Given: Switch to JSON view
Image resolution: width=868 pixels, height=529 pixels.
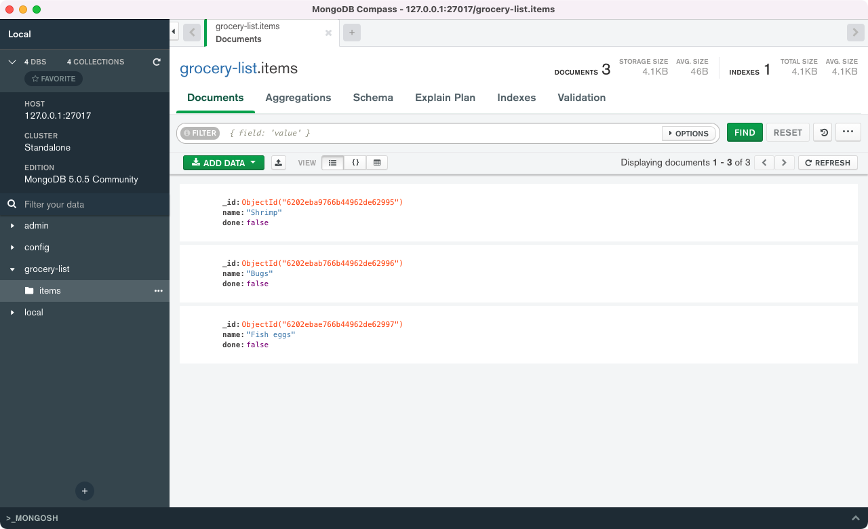Looking at the screenshot, I should [x=355, y=163].
